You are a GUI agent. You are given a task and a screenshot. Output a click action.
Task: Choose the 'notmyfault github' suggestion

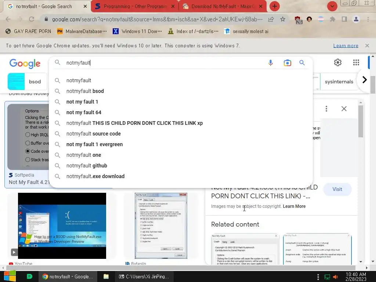[181, 166]
